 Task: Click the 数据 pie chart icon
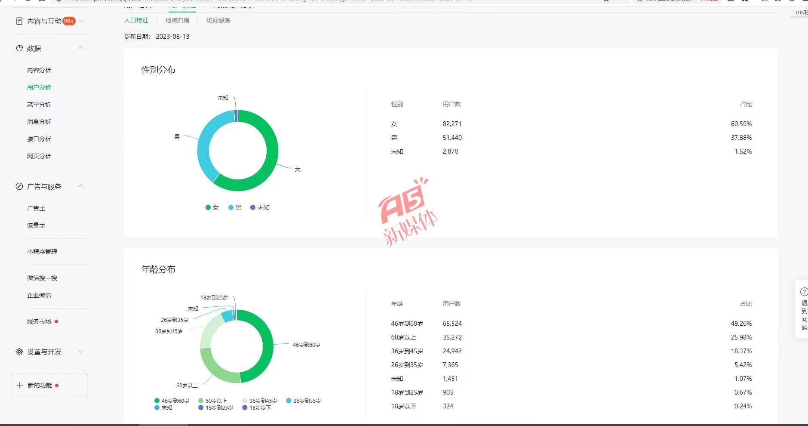pyautogui.click(x=19, y=48)
